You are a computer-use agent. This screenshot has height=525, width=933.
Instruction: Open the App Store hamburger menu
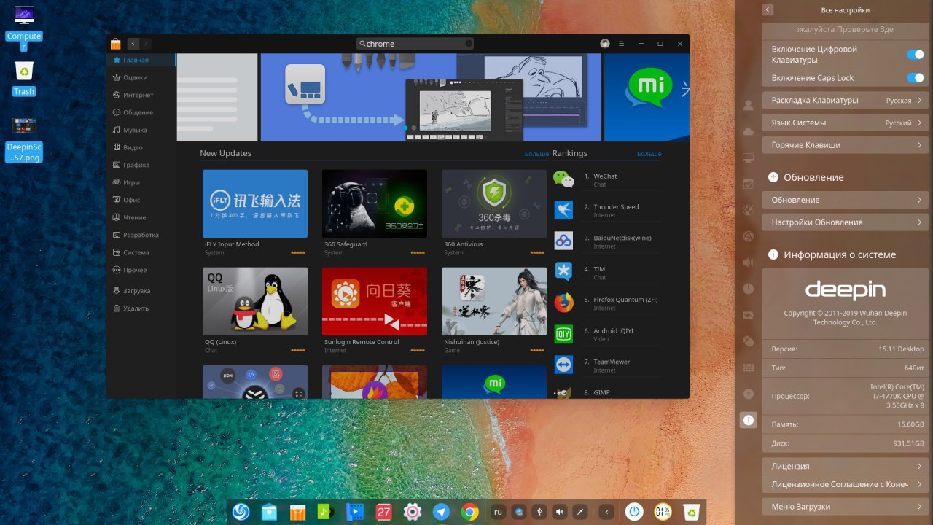coord(622,44)
